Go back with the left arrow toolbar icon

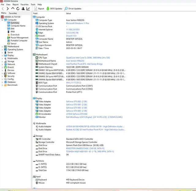pos(3,9)
